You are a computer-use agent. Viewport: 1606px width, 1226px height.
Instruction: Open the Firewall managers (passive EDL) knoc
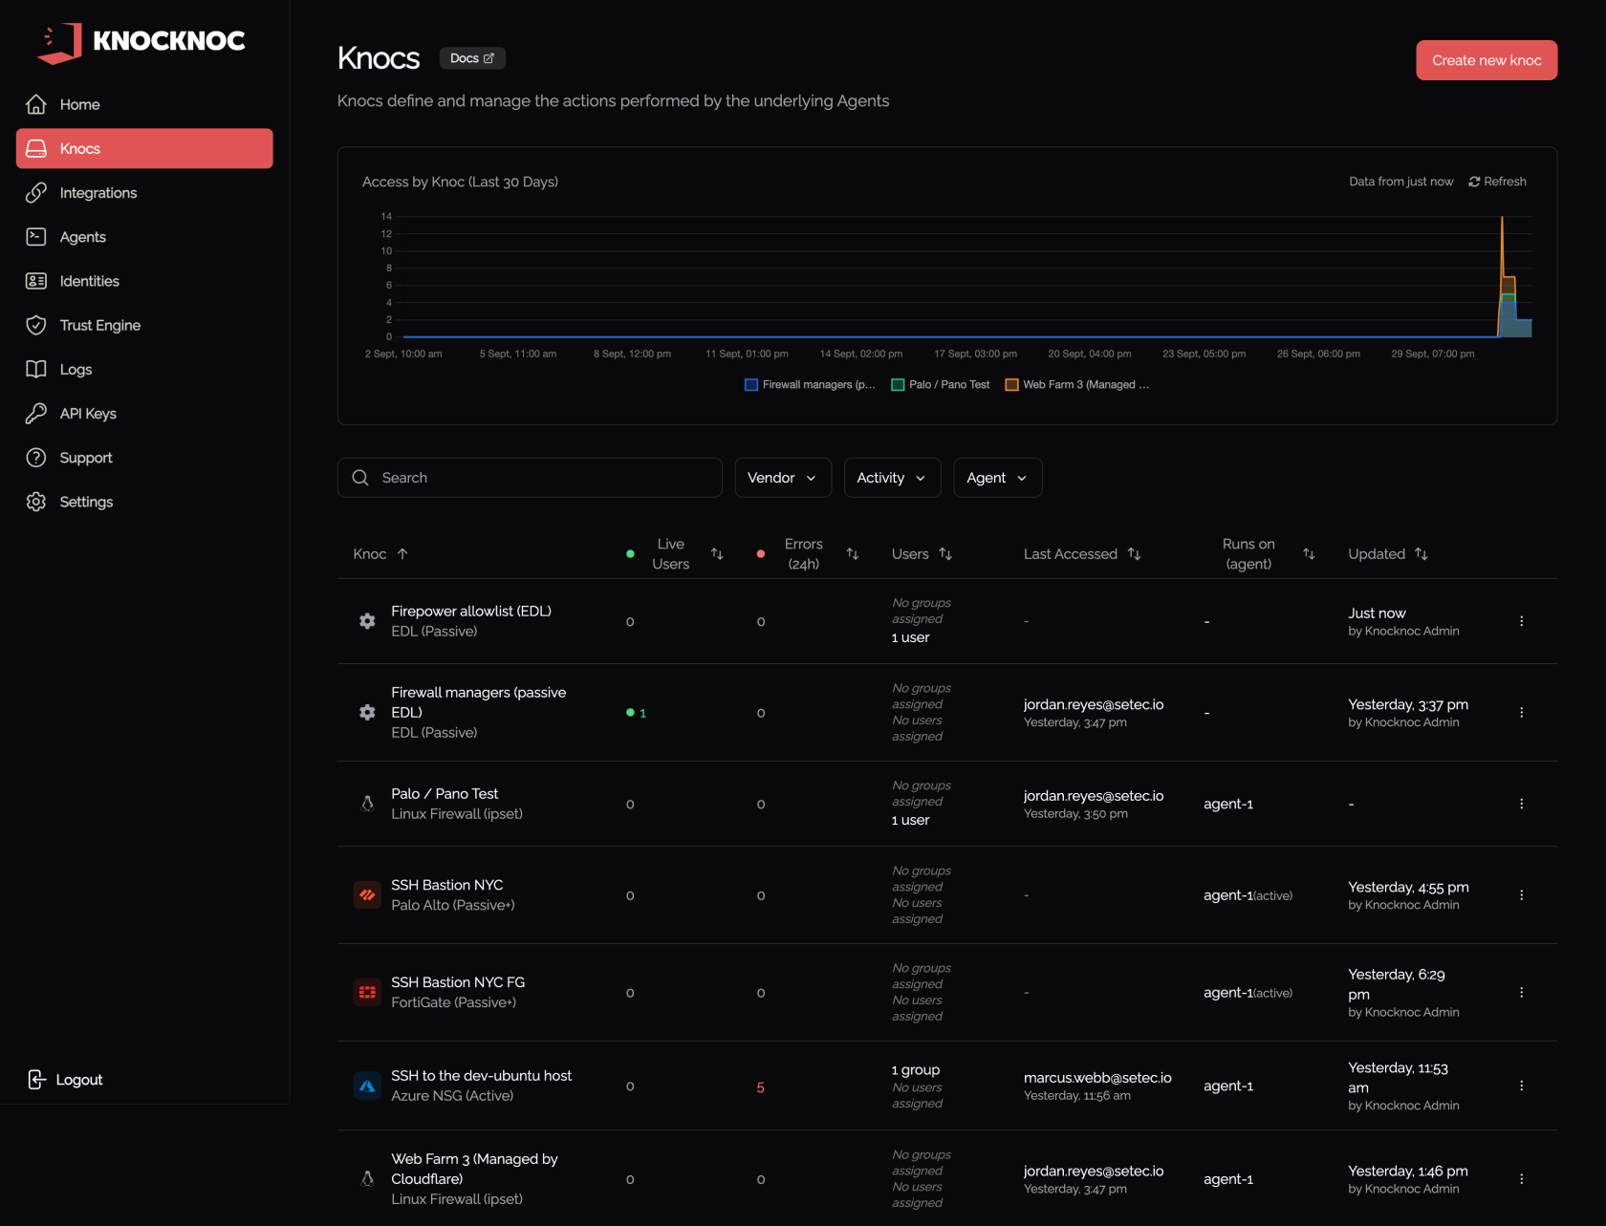click(479, 702)
